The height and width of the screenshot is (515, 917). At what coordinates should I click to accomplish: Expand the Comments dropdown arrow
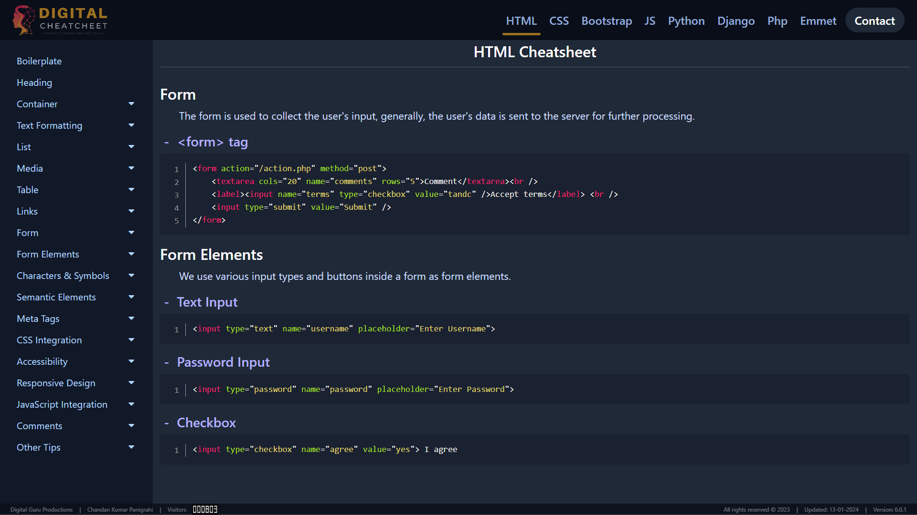(x=131, y=426)
